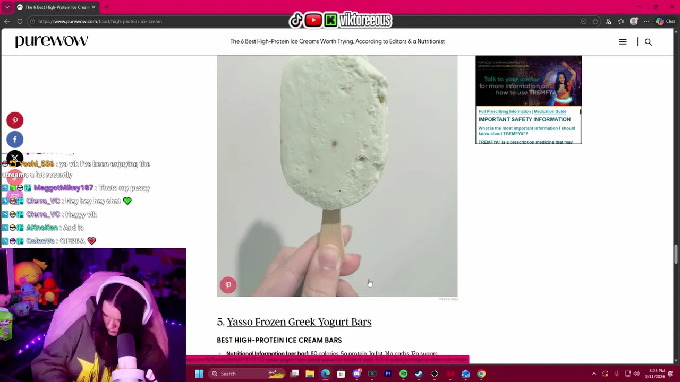Image resolution: width=680 pixels, height=382 pixels.
Task: Open Steam from taskbar
Action: (x=419, y=374)
